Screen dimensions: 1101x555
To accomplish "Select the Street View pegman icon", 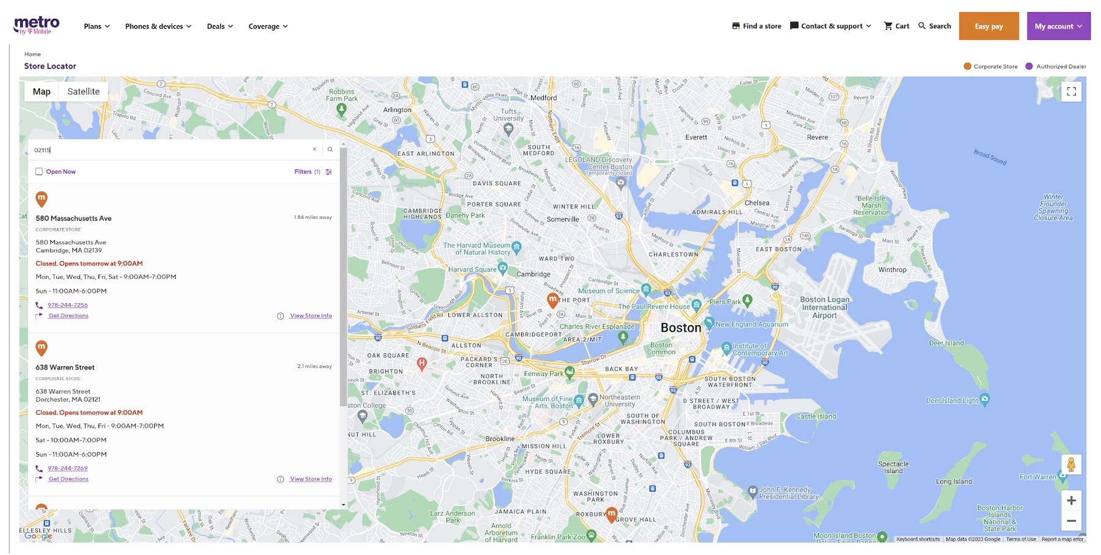I will 1071,465.
